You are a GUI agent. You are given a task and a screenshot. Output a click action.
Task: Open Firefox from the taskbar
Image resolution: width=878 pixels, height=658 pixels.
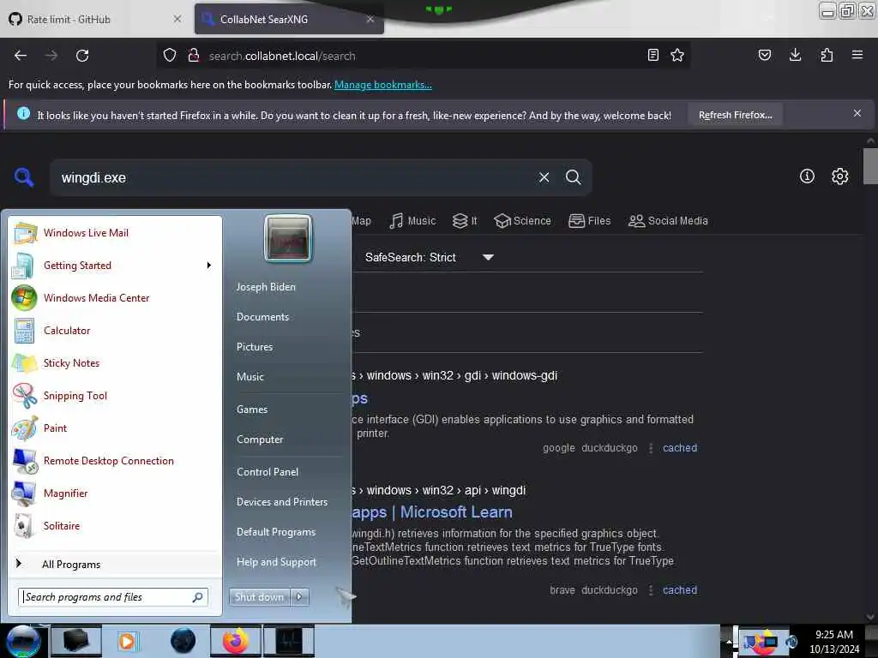tap(236, 641)
